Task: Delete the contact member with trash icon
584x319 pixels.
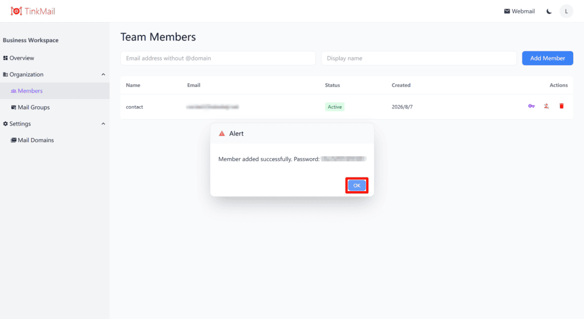Action: pyautogui.click(x=561, y=106)
